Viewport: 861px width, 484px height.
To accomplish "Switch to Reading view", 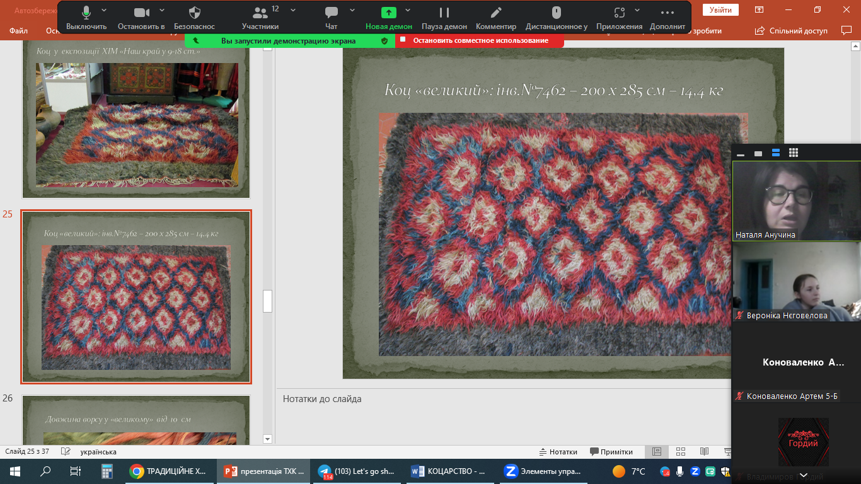I will 704,452.
